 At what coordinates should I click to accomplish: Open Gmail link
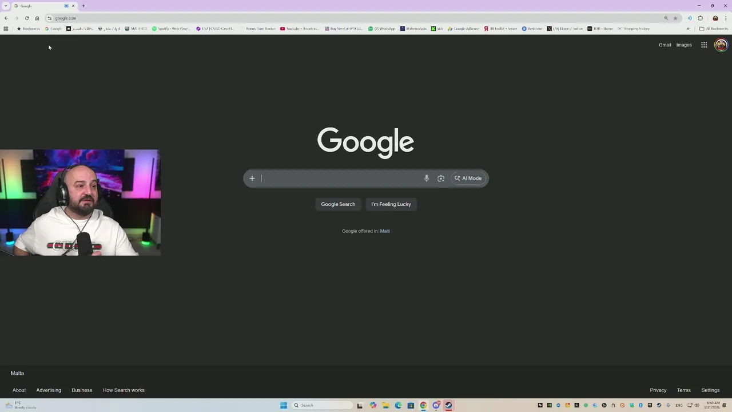pos(665,45)
